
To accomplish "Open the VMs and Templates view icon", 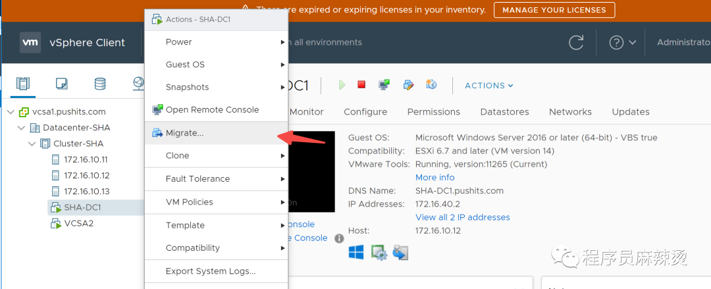I will pyautogui.click(x=62, y=84).
